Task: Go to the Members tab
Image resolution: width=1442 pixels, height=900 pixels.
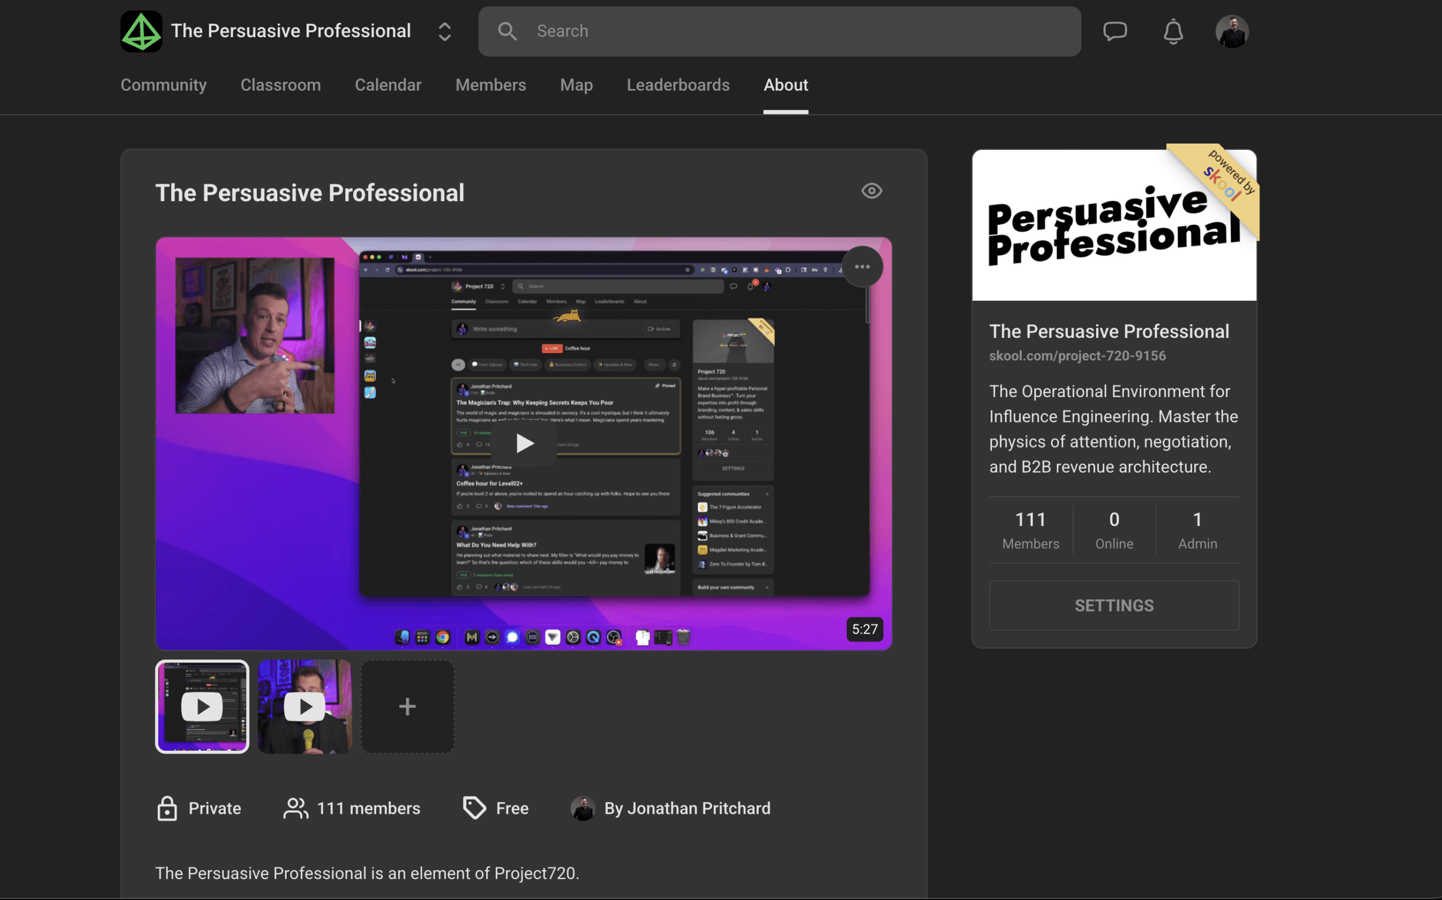Action: [491, 85]
